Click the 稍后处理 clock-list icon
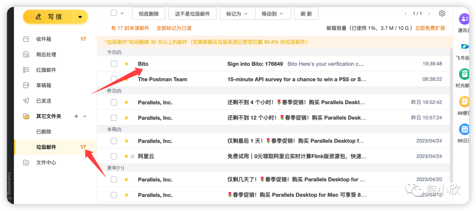The height and width of the screenshot is (211, 476). [x=26, y=55]
